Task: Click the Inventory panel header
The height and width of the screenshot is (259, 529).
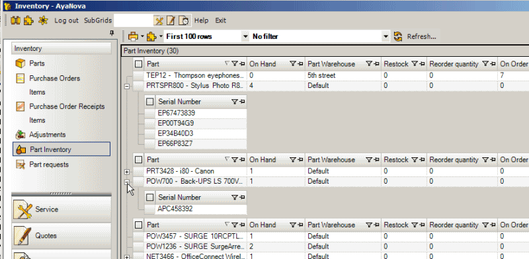Action: click(x=61, y=49)
